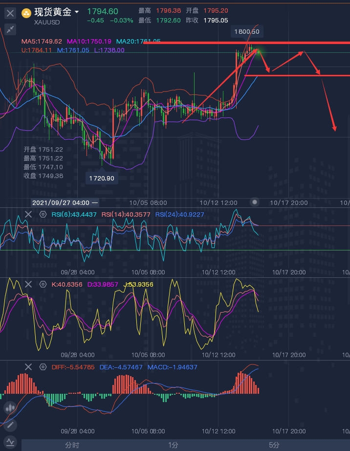
Task: Close the chart view with top X button
Action: point(10,13)
